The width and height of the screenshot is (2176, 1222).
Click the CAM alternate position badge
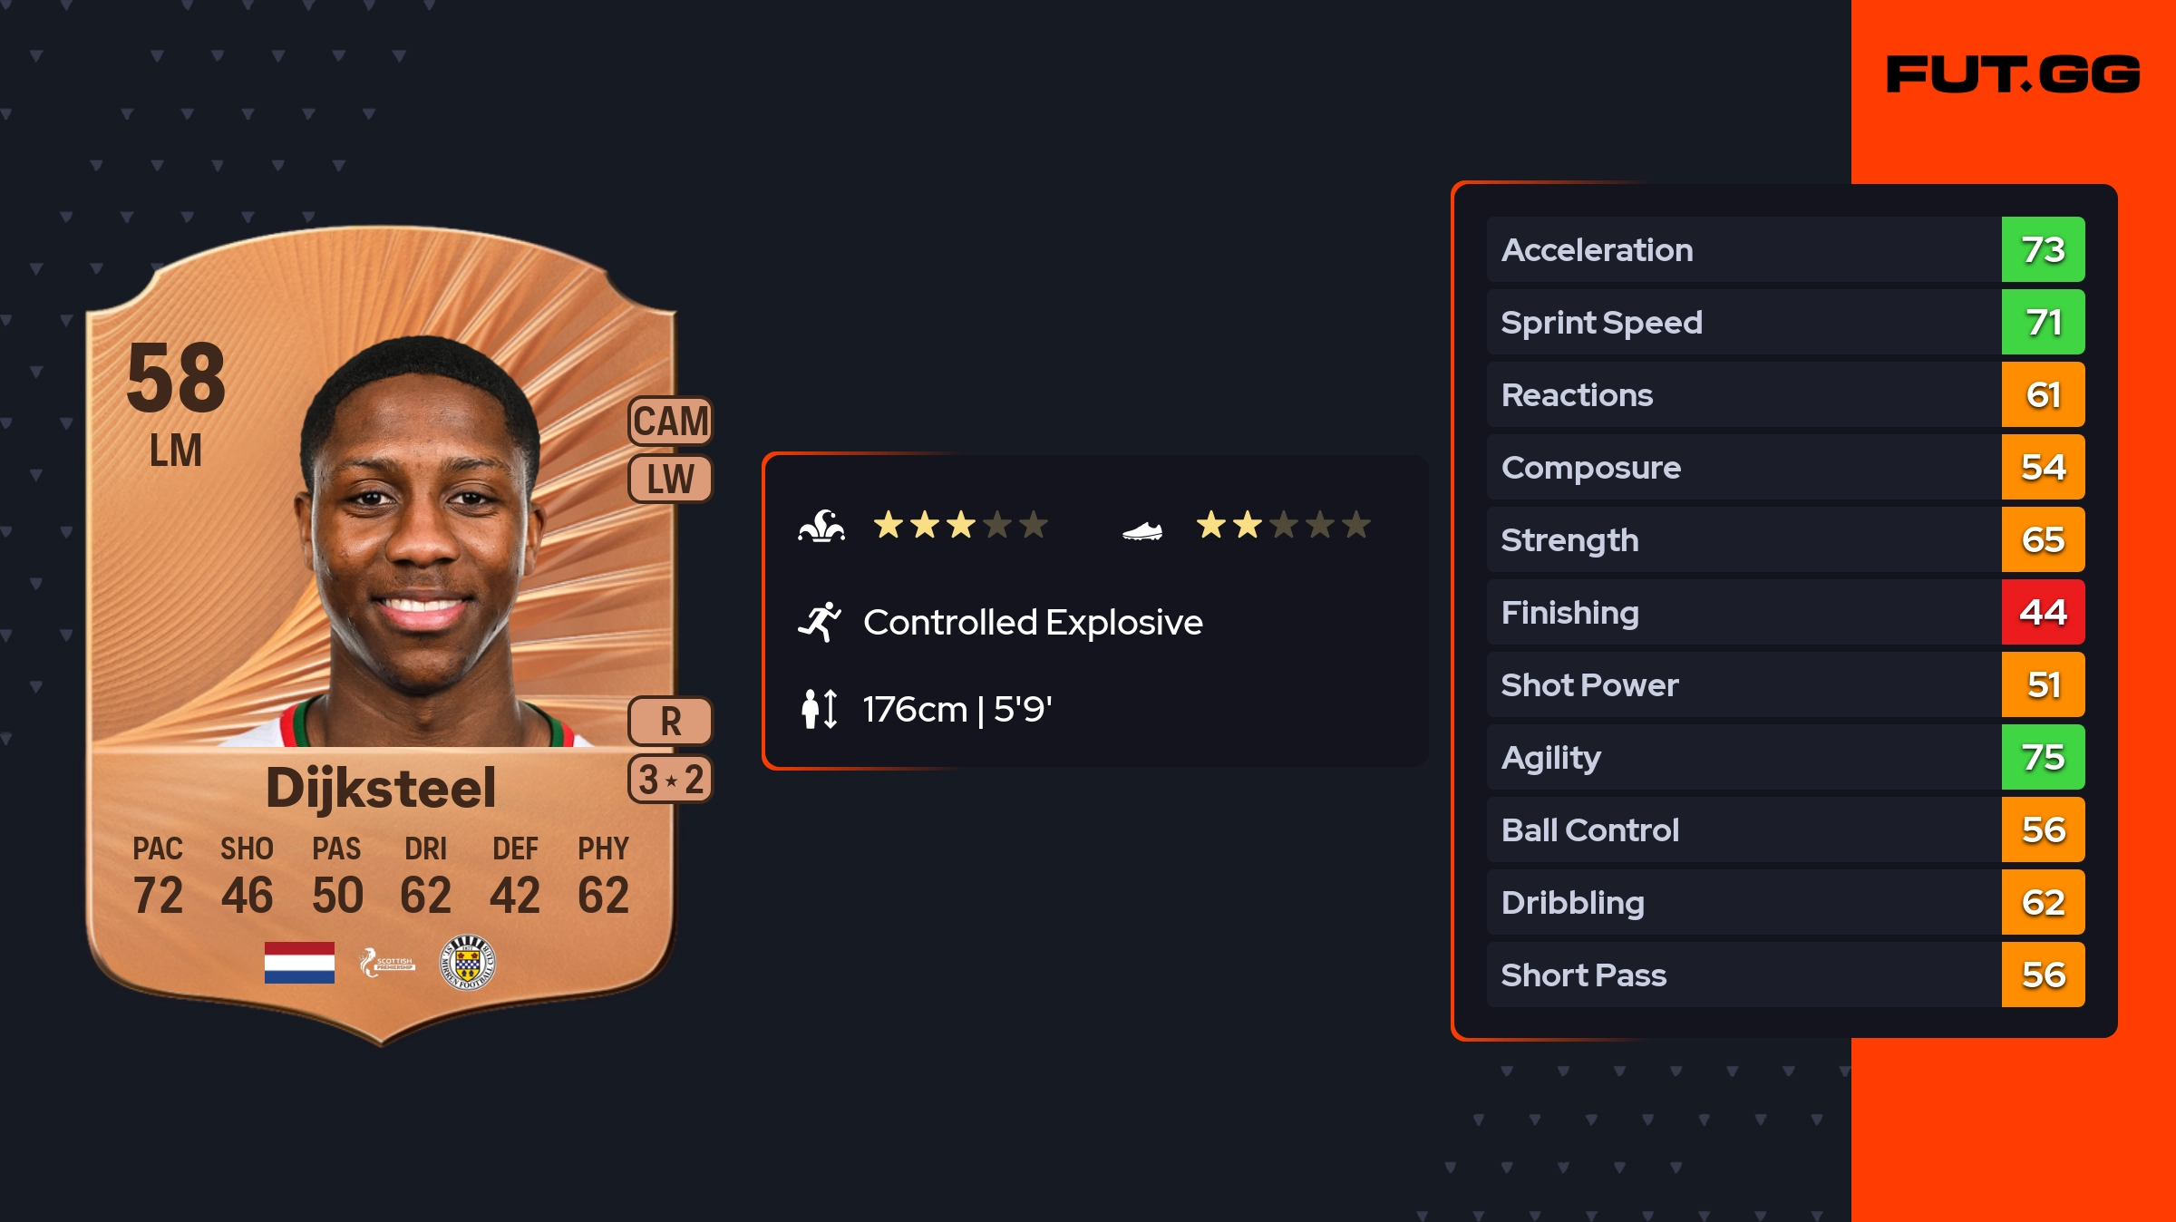pos(670,422)
